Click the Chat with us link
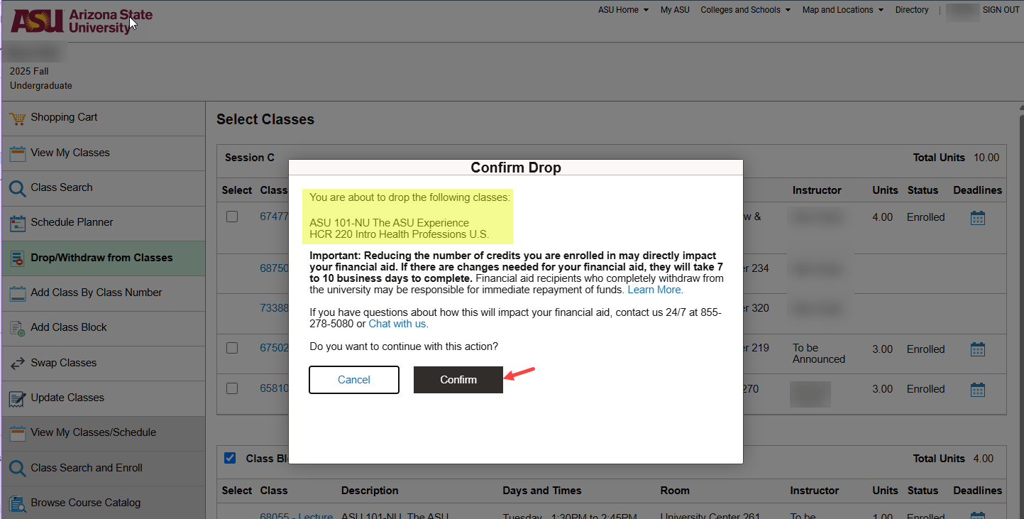 [398, 324]
